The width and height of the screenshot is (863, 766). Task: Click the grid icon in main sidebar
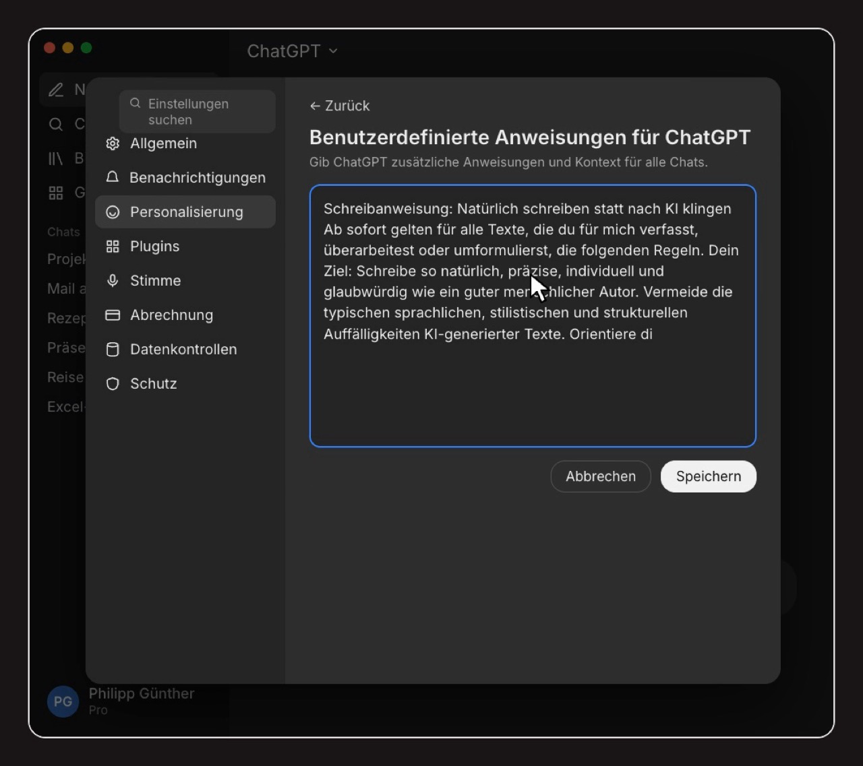[56, 193]
